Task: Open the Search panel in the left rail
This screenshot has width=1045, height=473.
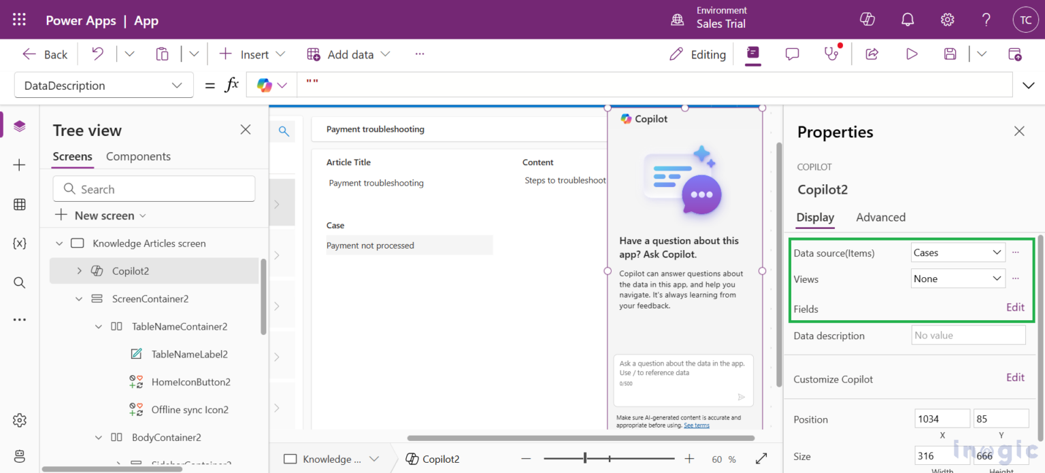Action: point(19,281)
